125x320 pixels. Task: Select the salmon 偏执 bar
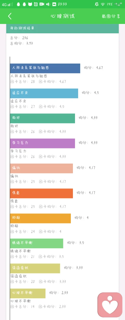point(41,168)
